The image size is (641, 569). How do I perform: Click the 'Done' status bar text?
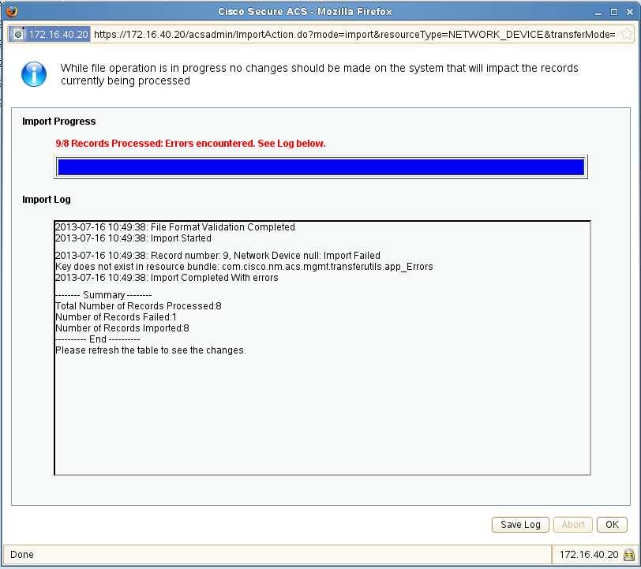click(22, 555)
